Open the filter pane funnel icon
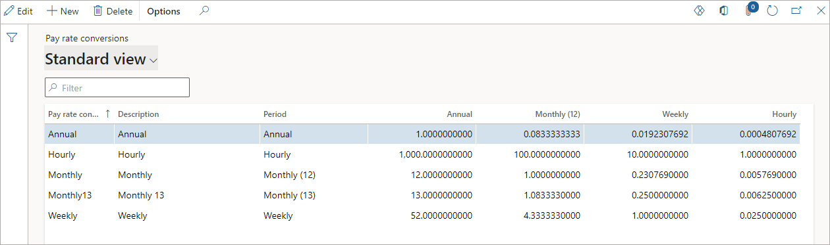The width and height of the screenshot is (830, 245). (12, 38)
